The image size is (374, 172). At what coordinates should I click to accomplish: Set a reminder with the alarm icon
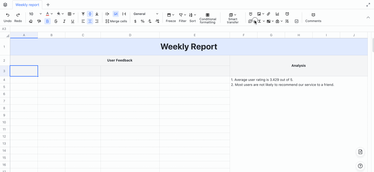coord(287,14)
